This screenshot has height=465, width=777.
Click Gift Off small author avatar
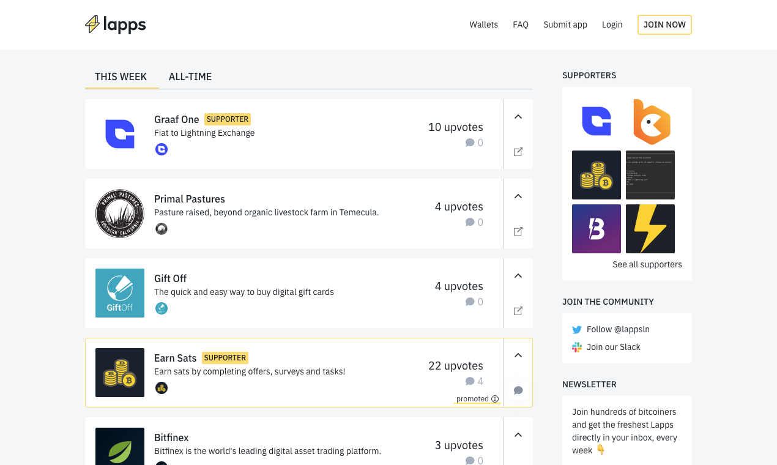point(162,308)
